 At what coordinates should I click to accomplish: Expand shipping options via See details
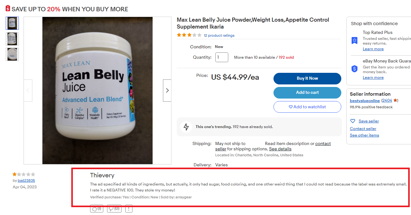[x=280, y=149]
